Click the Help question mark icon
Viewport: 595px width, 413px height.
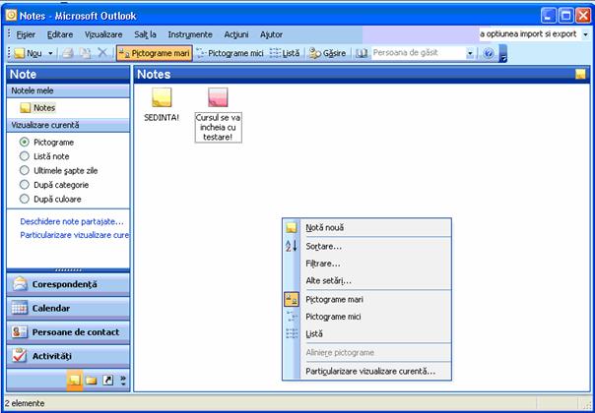click(x=488, y=53)
